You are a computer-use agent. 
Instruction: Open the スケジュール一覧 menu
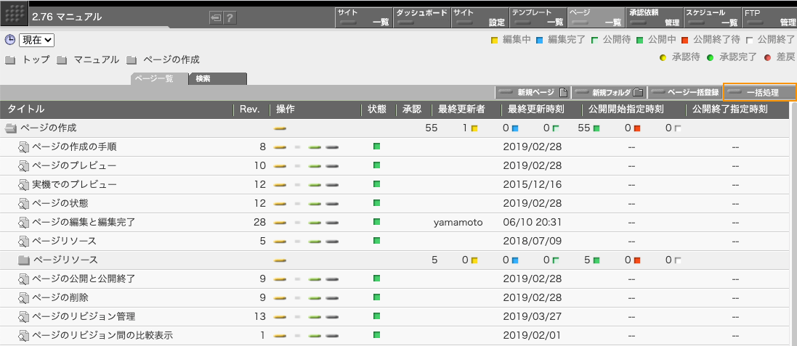[711, 17]
